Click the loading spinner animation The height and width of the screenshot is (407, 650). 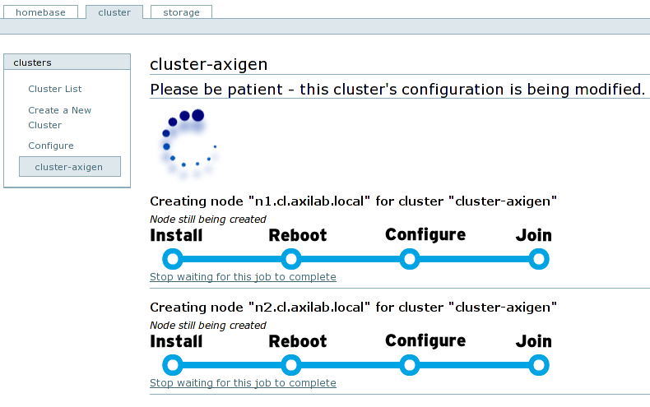[x=189, y=144]
